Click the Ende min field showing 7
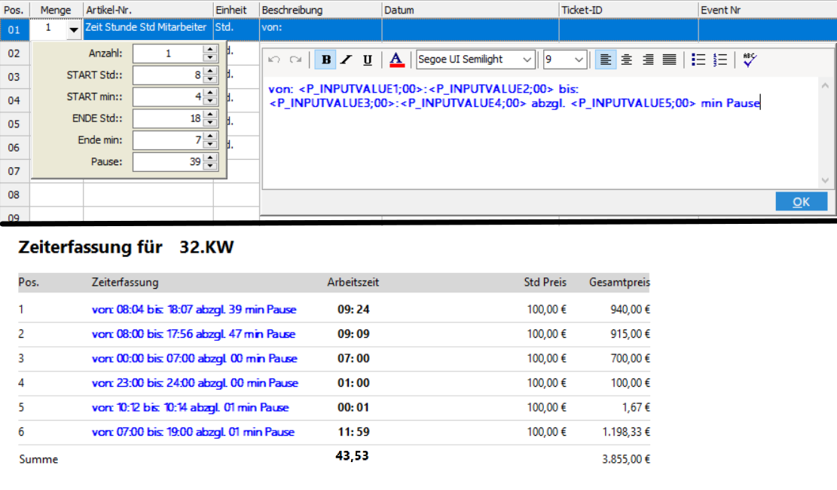The image size is (837, 490). pos(168,140)
